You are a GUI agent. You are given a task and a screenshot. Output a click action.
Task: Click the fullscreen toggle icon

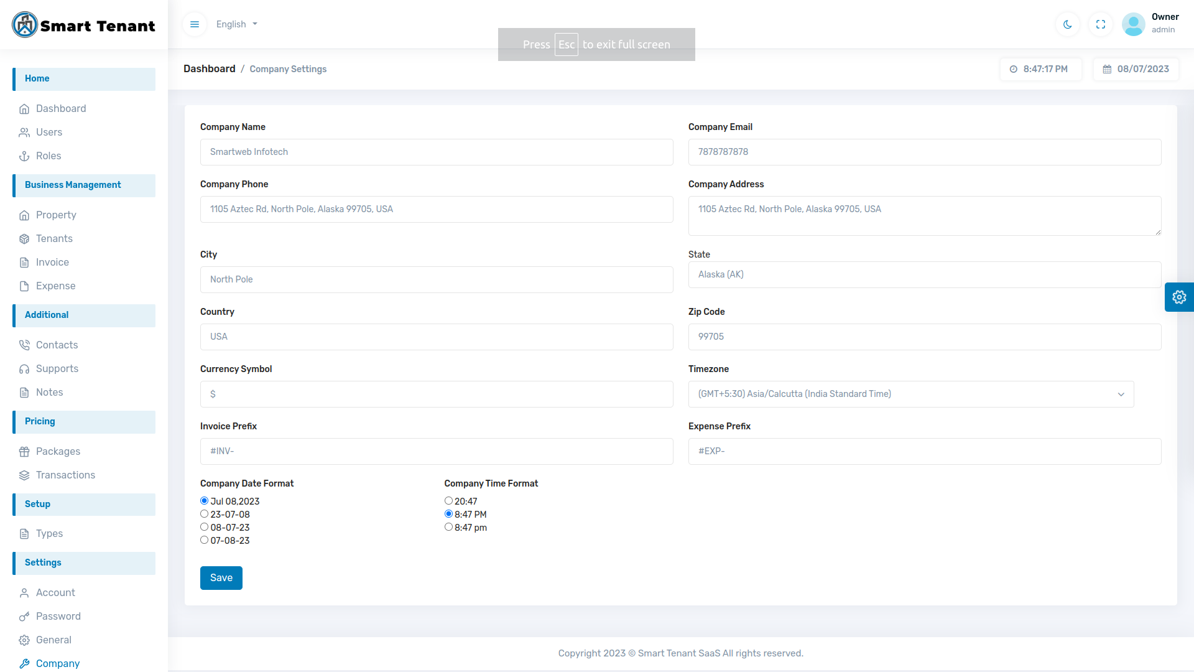pyautogui.click(x=1101, y=24)
